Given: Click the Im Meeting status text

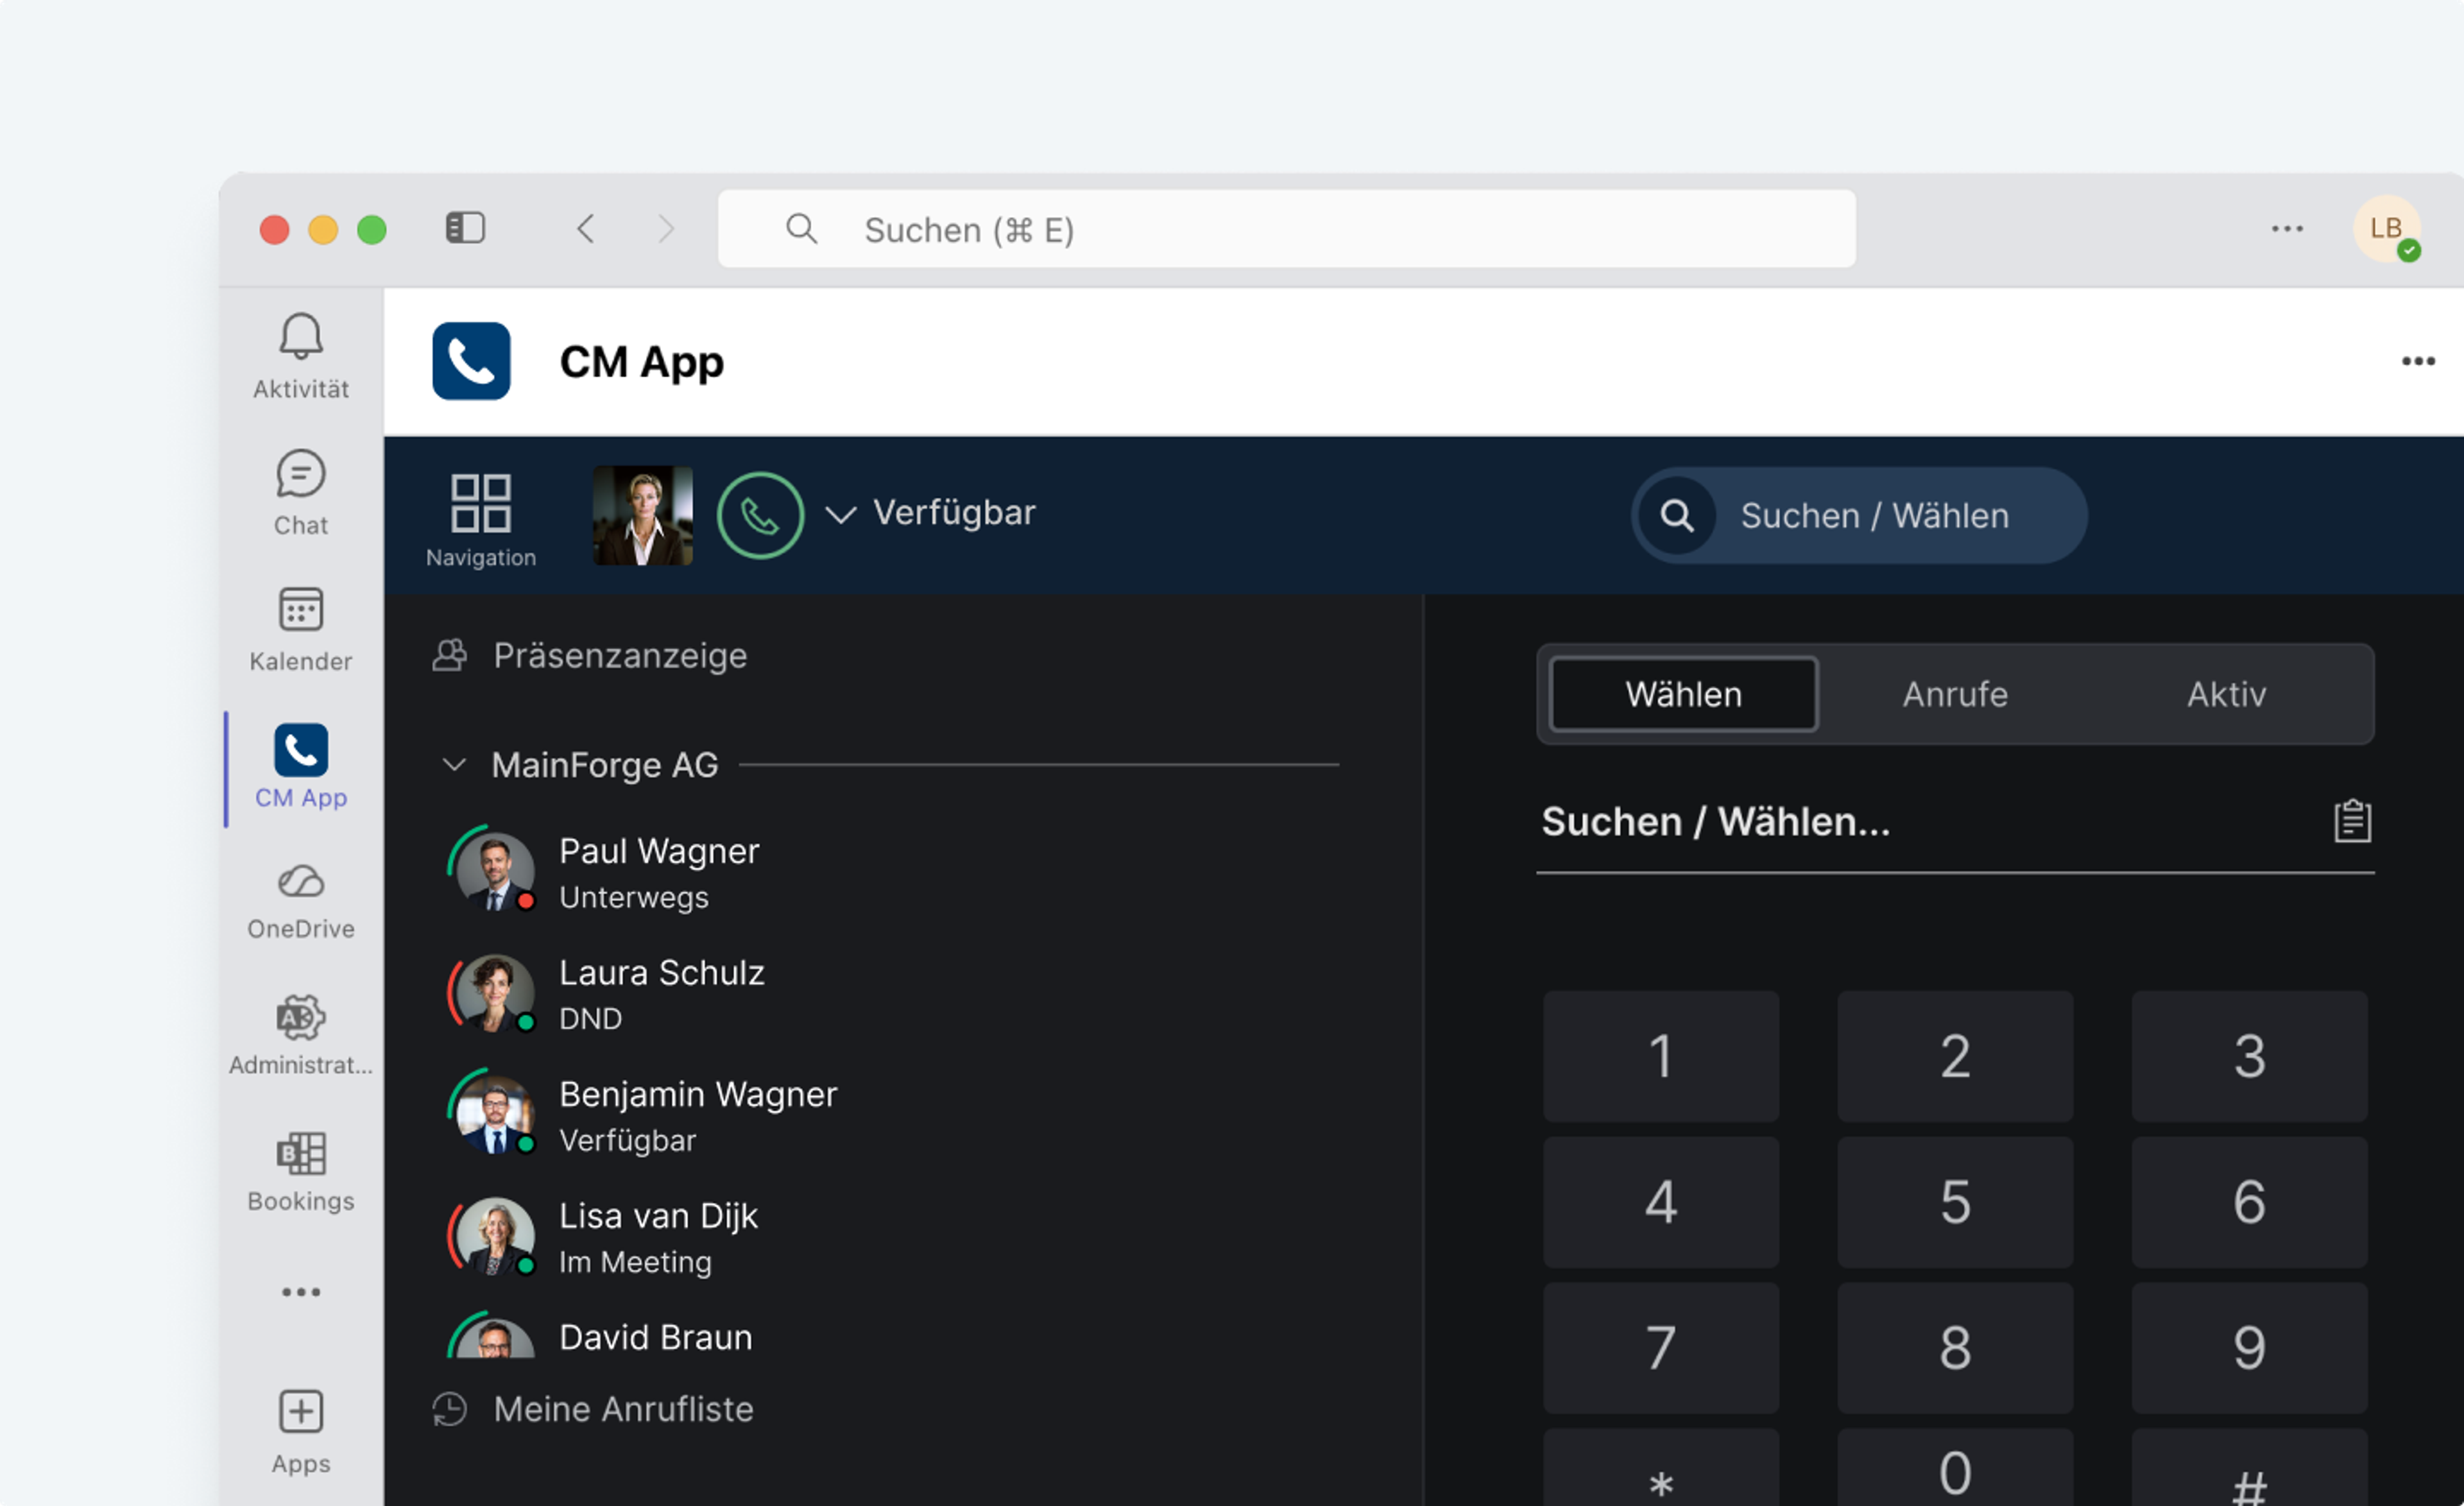Looking at the screenshot, I should (x=635, y=1262).
